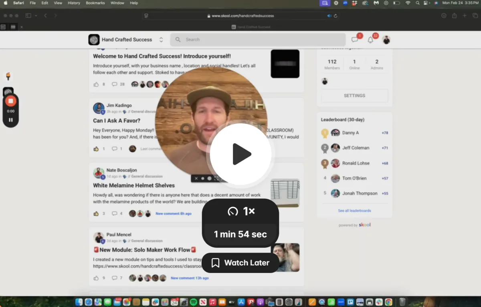Open Safari downloads icon
Screen dimensions: 481x307
tap(444, 16)
